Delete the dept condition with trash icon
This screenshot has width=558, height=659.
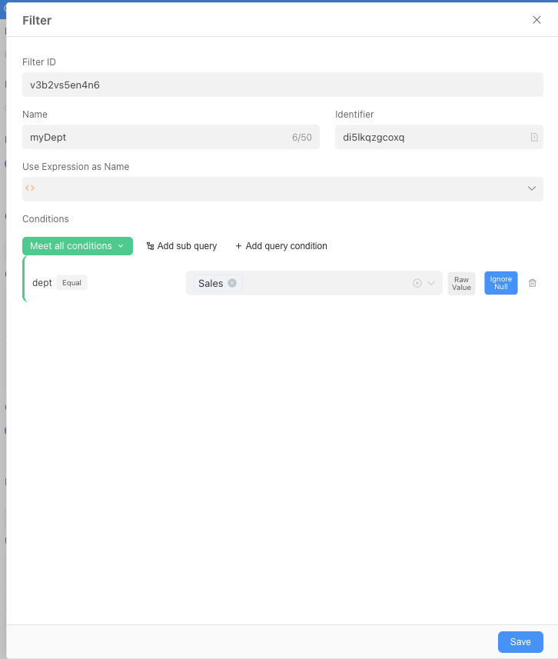[533, 283]
